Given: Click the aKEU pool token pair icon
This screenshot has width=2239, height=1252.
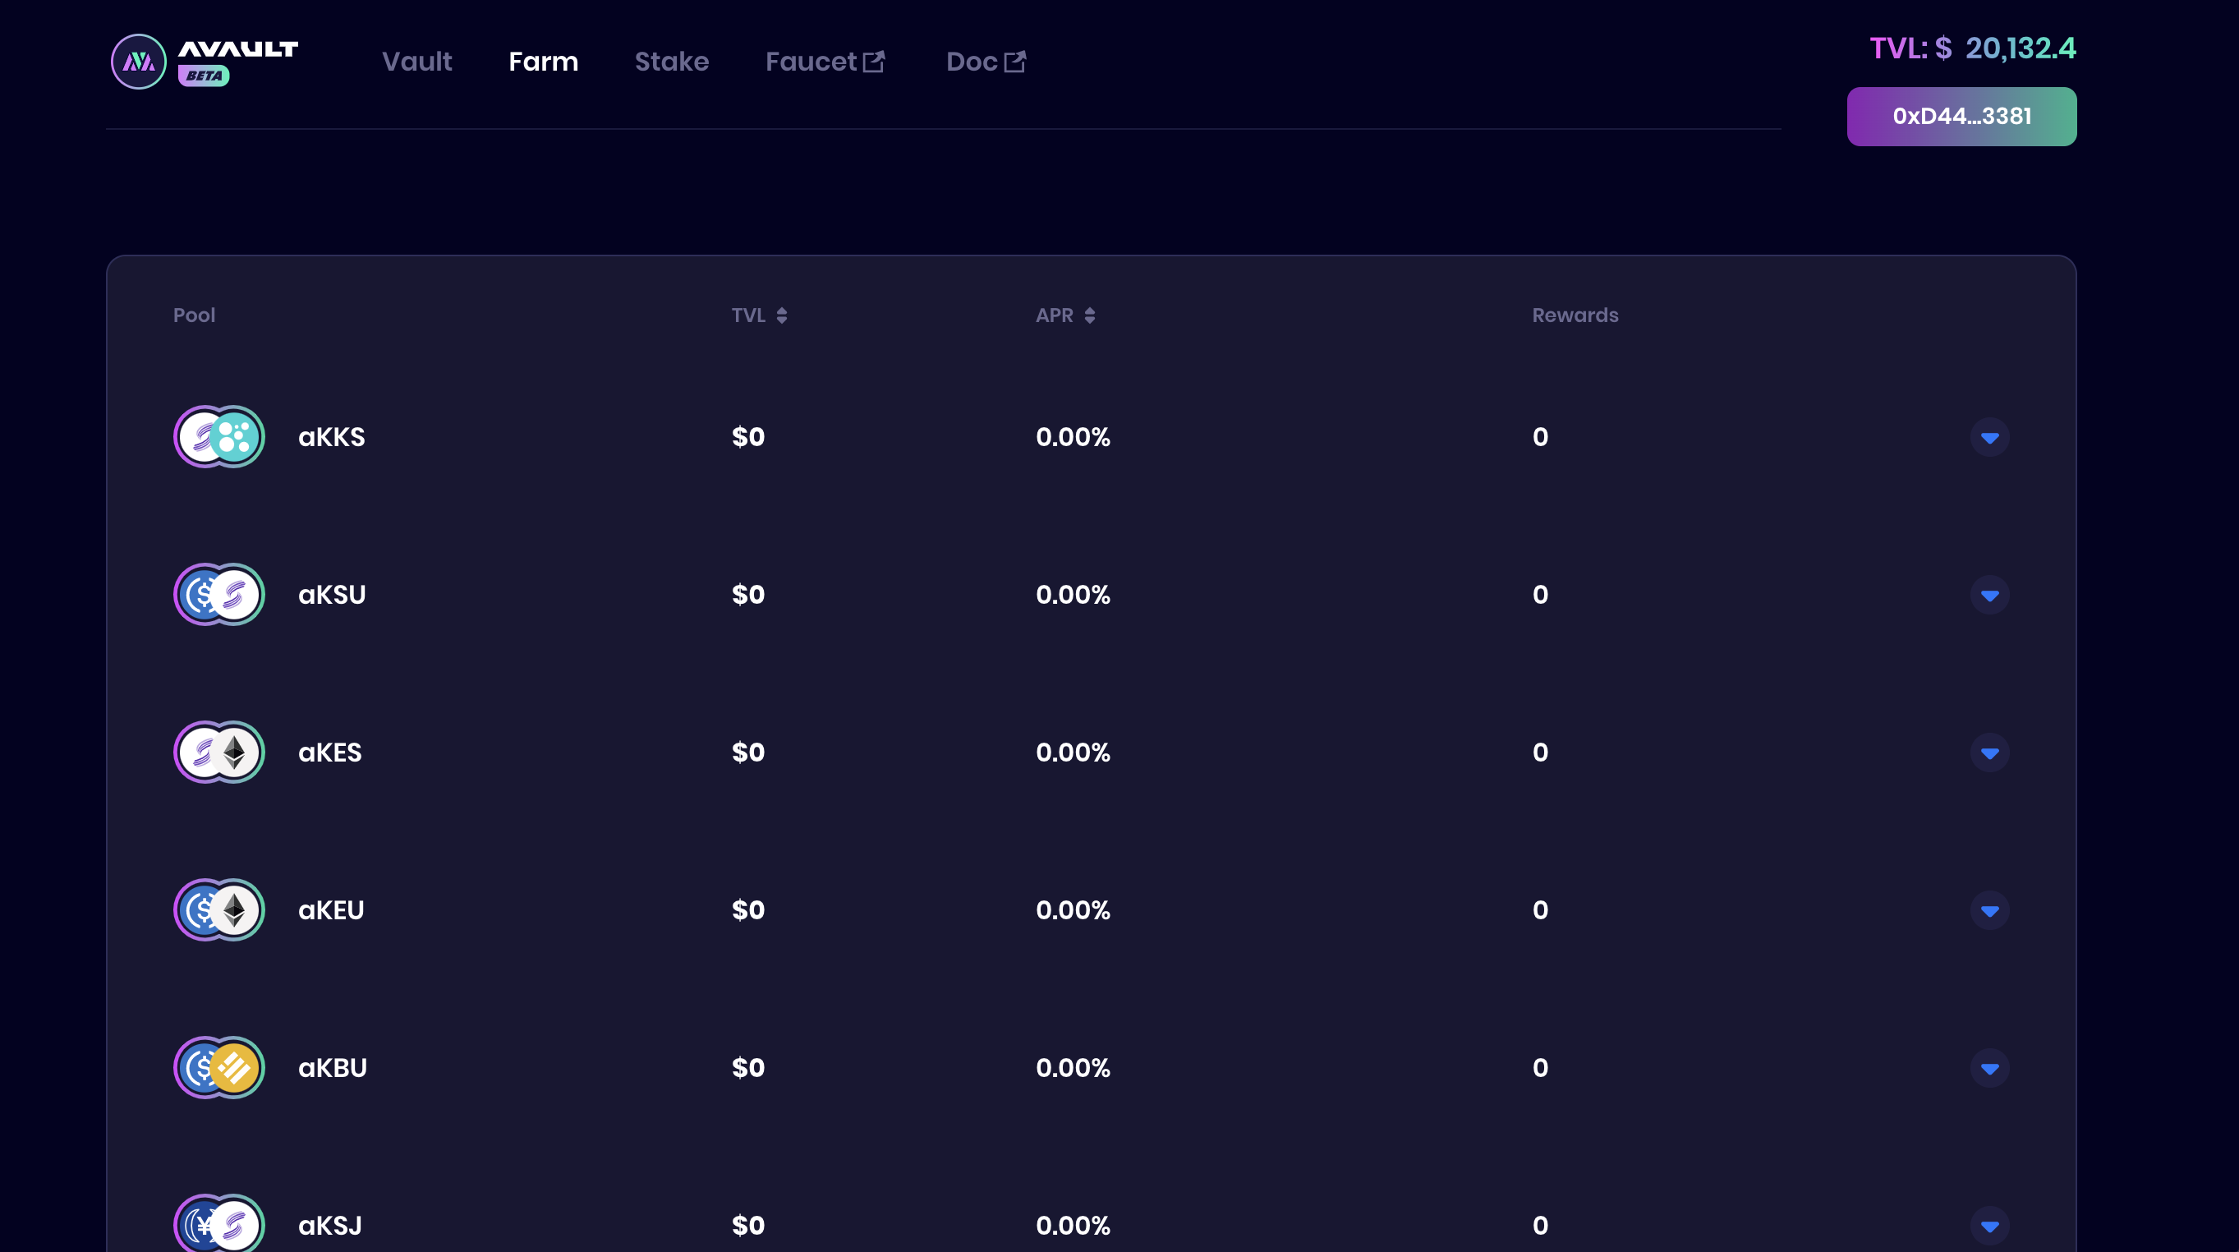Looking at the screenshot, I should [219, 910].
